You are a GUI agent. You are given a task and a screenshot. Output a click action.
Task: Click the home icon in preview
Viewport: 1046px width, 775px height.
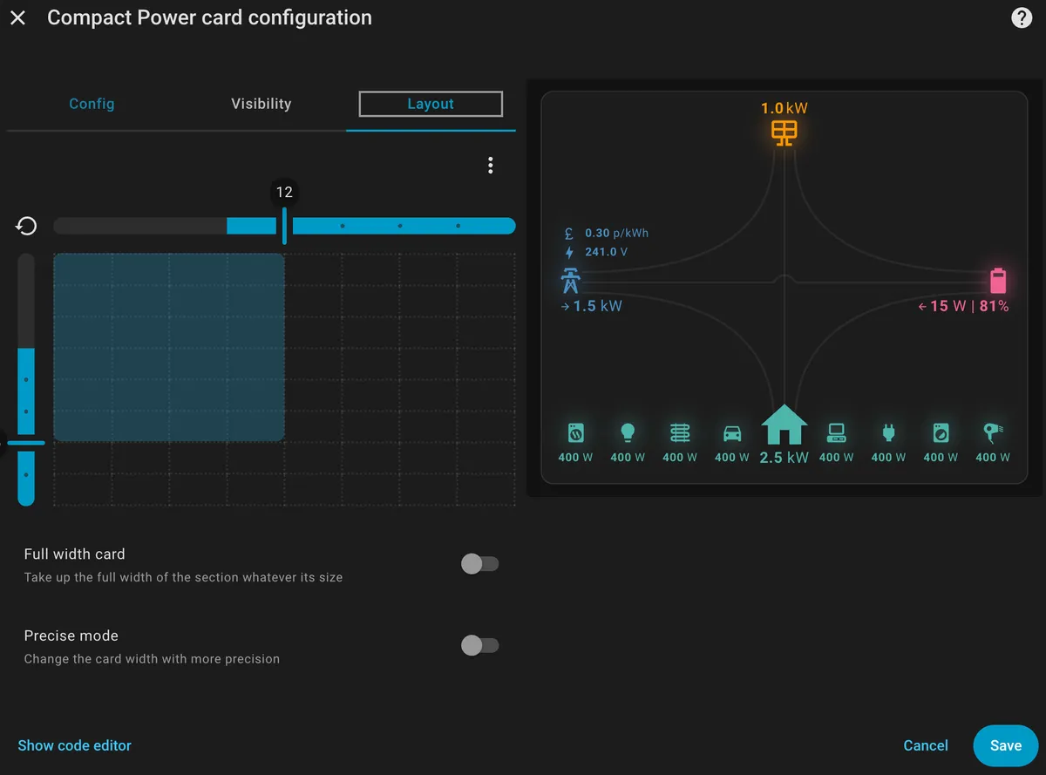(x=784, y=425)
